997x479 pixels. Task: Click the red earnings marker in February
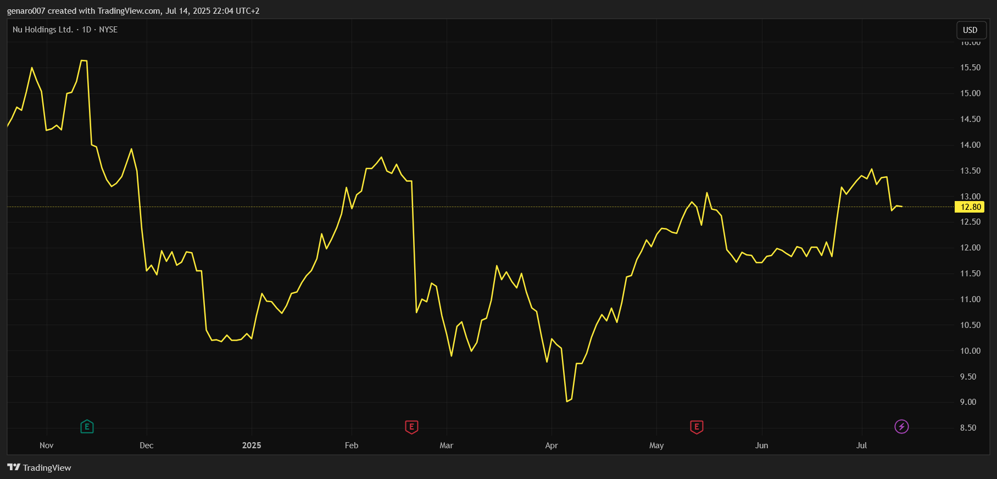[x=411, y=426]
